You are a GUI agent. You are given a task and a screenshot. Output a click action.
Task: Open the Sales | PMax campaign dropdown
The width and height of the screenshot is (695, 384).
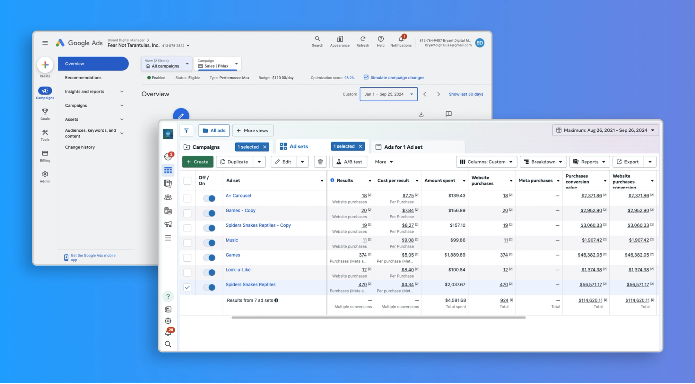[x=217, y=64]
